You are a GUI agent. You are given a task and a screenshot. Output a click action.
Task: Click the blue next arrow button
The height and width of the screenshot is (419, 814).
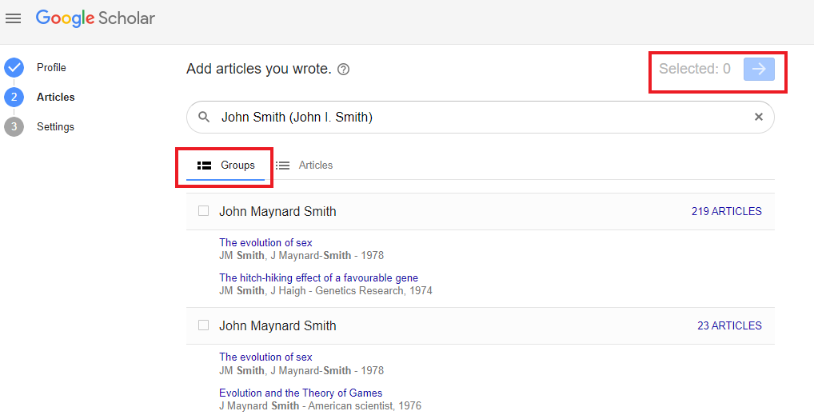click(x=759, y=69)
